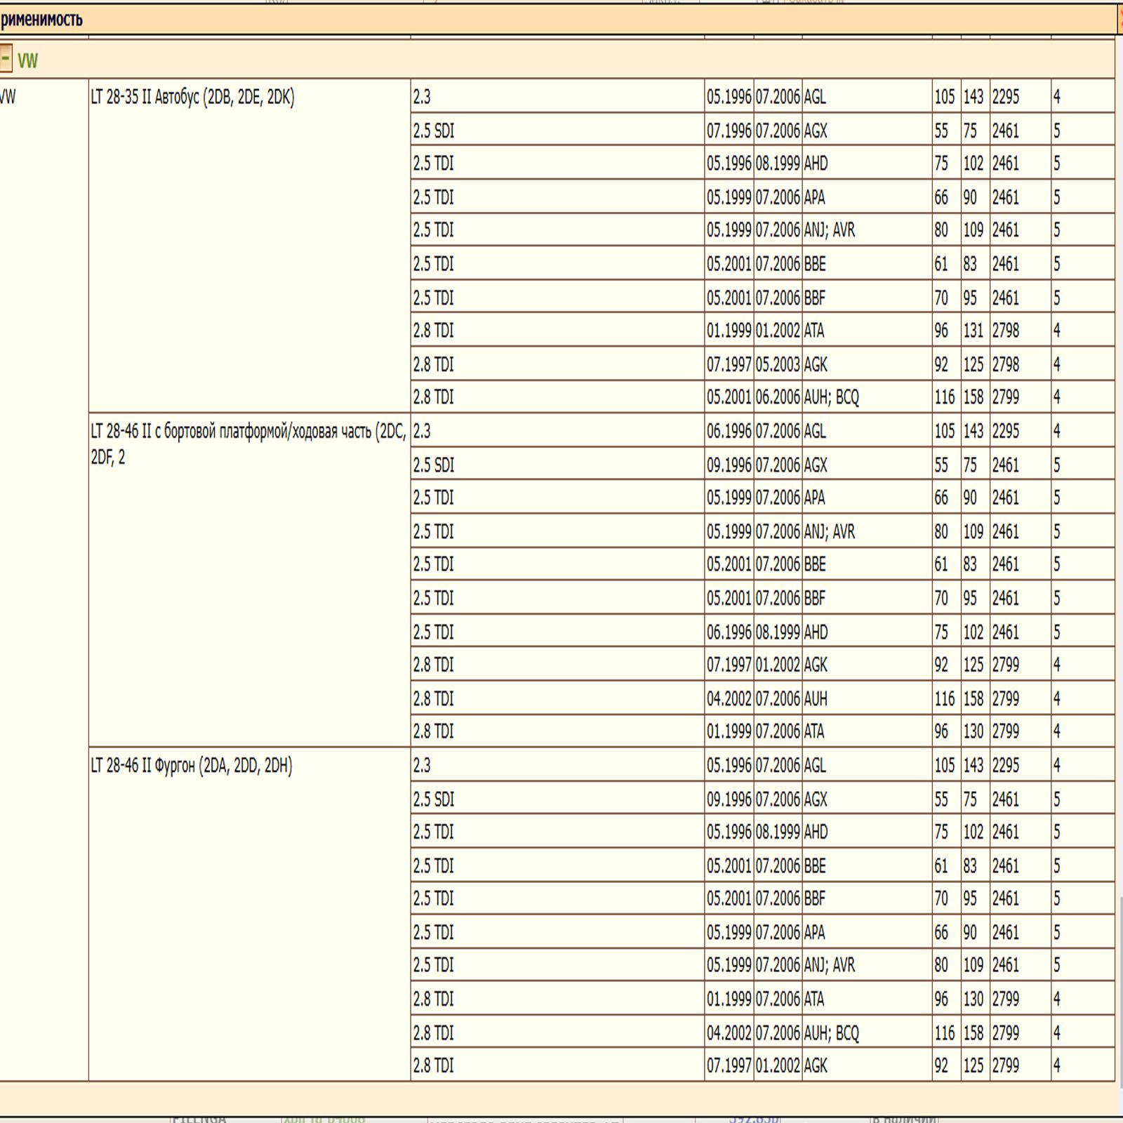Click the 06.2006 end date cell
1123x1123 pixels.
point(778,397)
